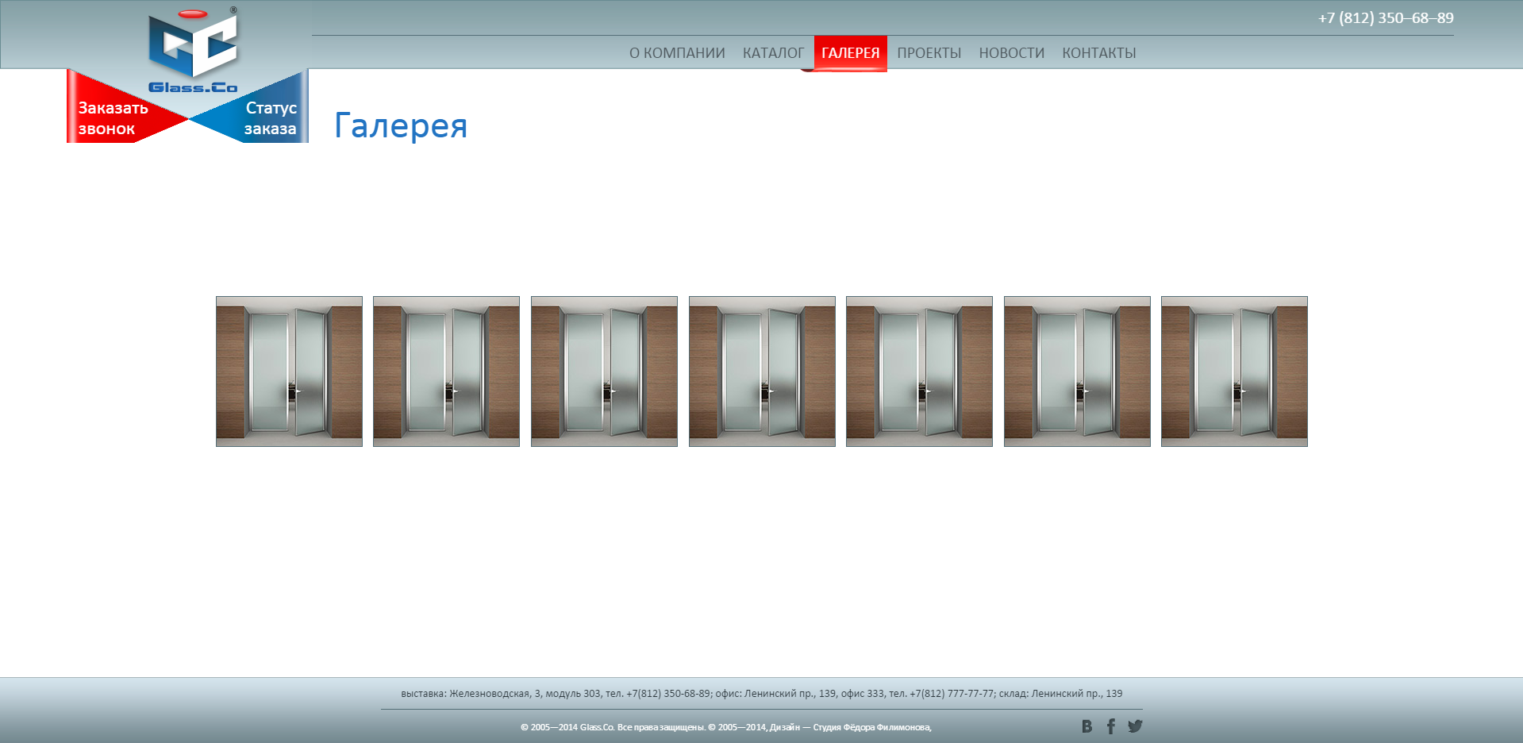Click the Студия Фёдора Филимонова design credit
Viewport: 1523px width, 743px height.
[871, 727]
